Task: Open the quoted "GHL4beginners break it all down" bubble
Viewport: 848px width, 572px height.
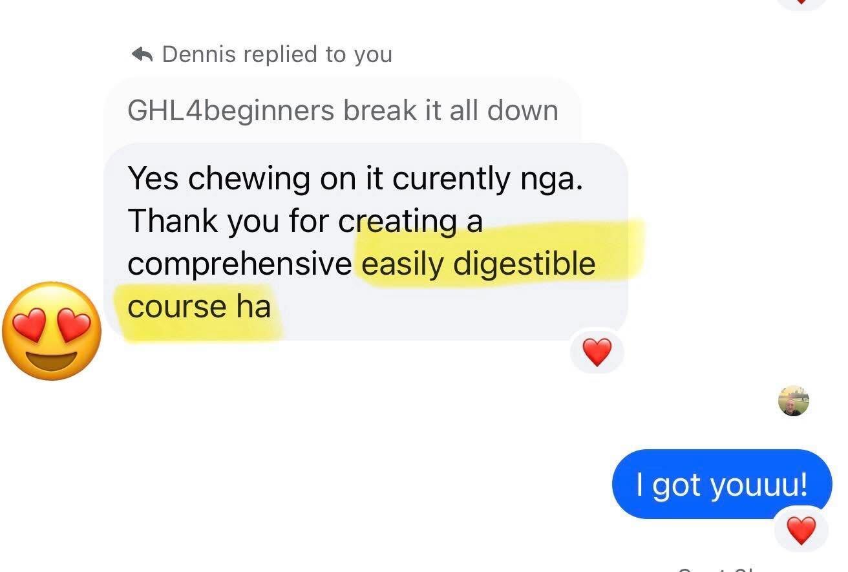Action: (x=343, y=110)
